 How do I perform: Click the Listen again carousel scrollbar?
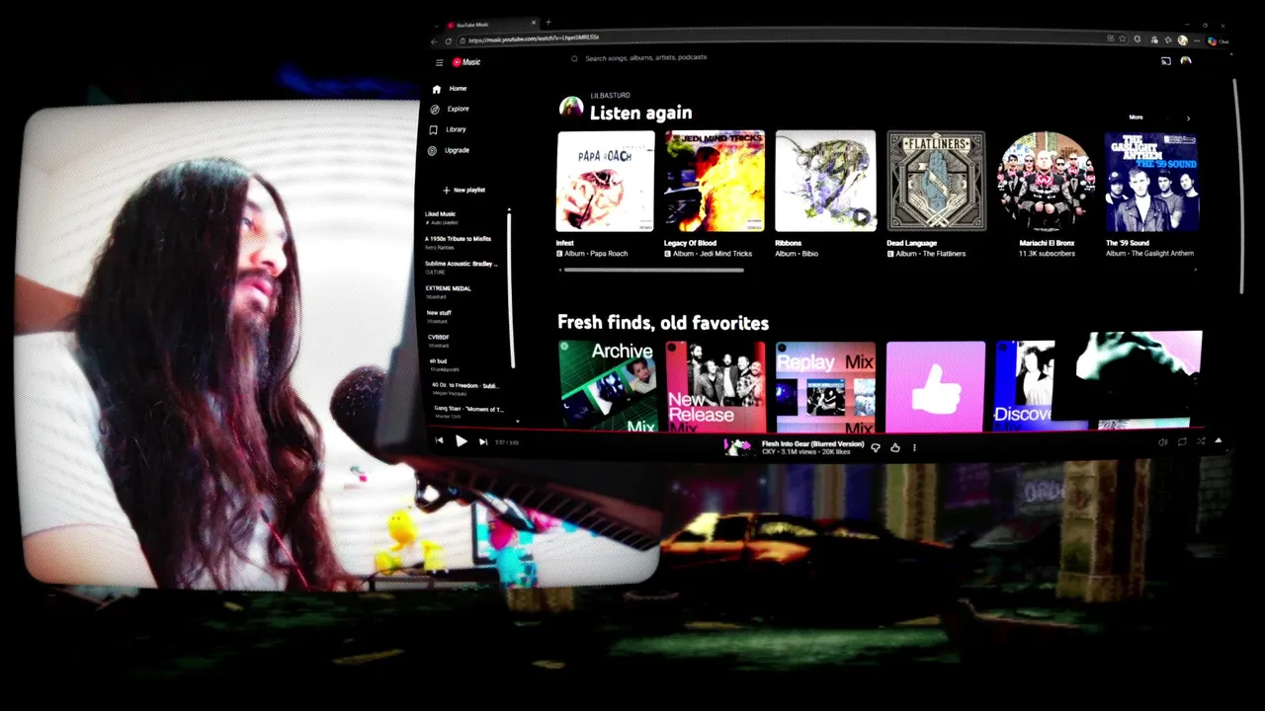(x=652, y=269)
